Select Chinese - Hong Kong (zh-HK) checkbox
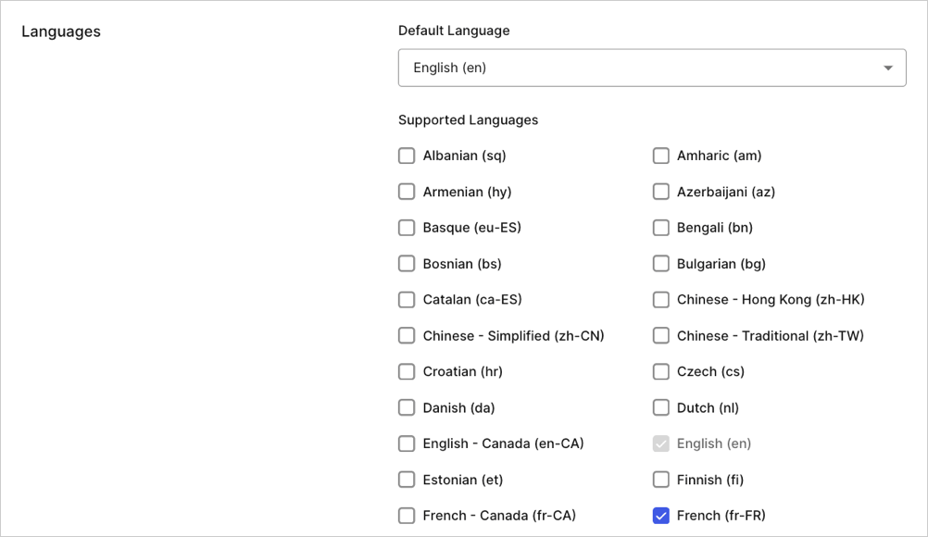 tap(661, 299)
